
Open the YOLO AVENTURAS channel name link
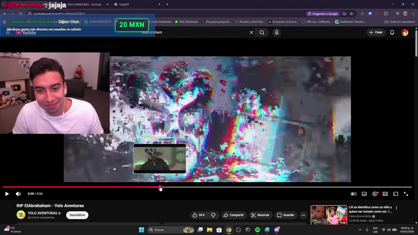(x=42, y=213)
